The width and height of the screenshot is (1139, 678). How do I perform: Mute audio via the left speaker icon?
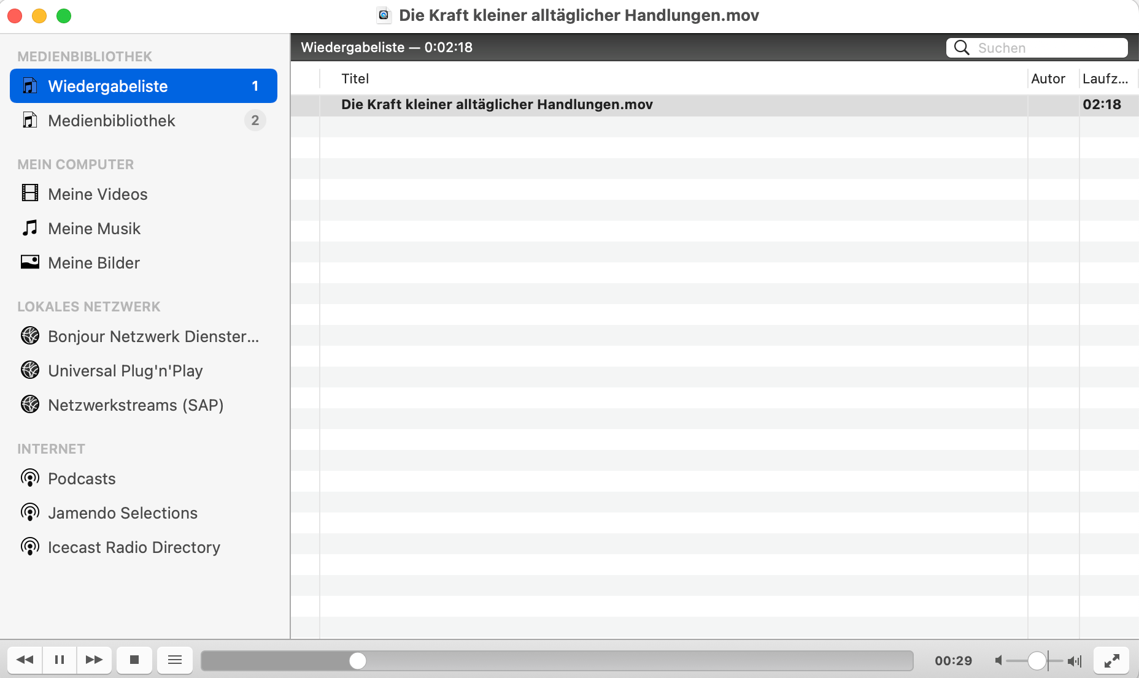tap(999, 660)
